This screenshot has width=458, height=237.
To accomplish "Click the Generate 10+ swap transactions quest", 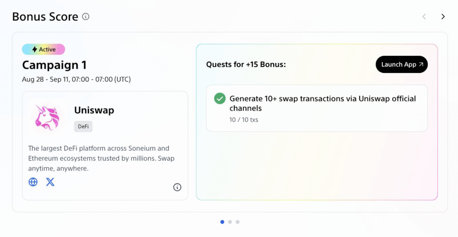I will click(x=317, y=108).
